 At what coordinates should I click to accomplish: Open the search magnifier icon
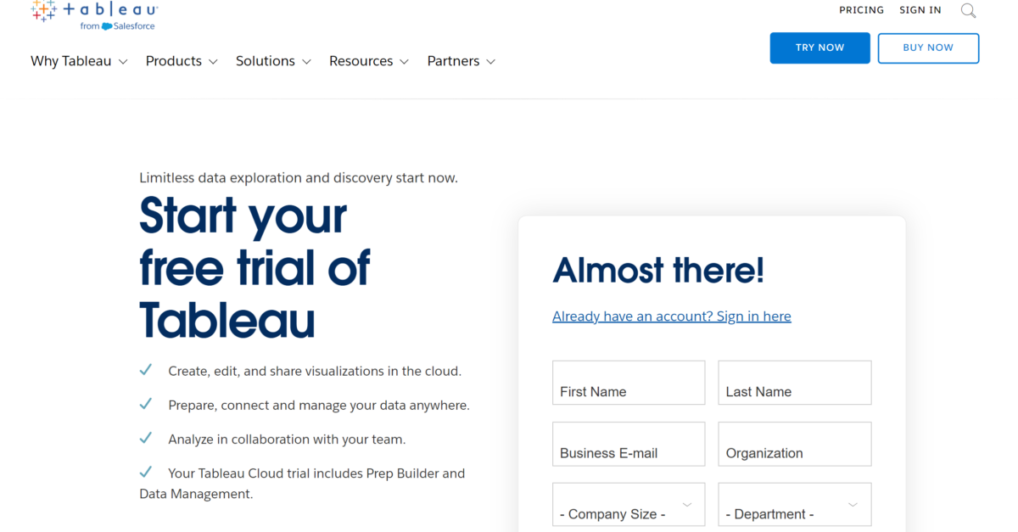point(968,10)
